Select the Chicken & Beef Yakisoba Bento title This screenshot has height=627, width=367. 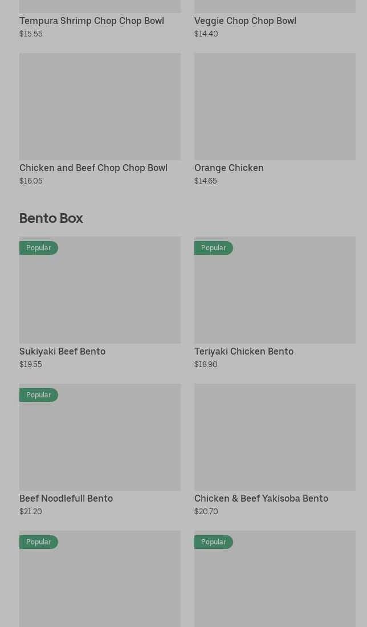click(261, 499)
